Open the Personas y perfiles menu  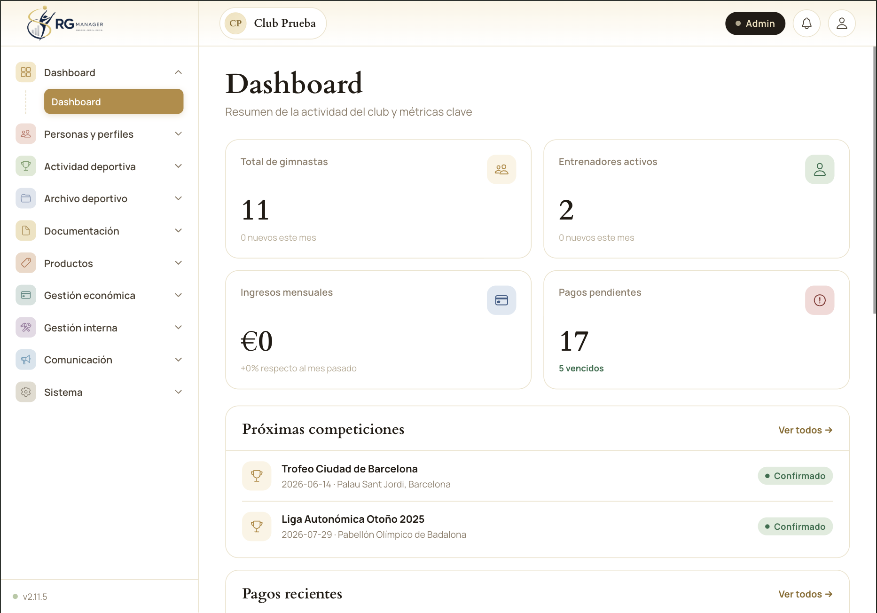(x=100, y=134)
